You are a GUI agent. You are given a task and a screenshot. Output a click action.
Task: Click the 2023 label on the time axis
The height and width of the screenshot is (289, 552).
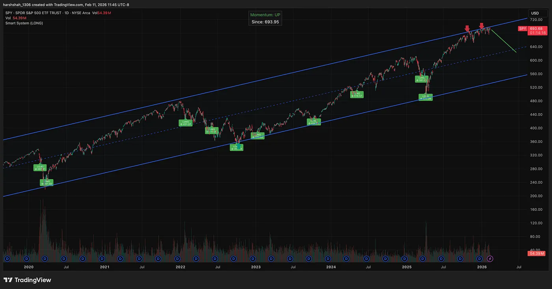click(255, 267)
